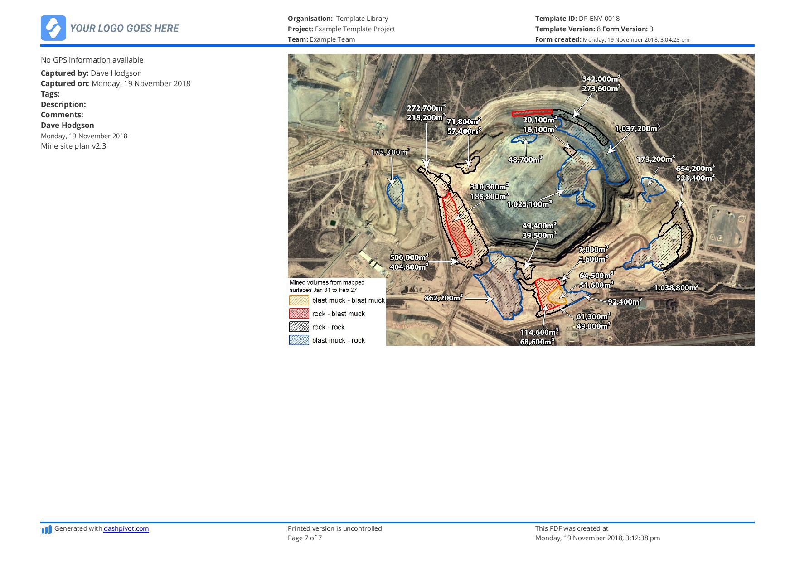Open the dashpivot.com hyperlink
Image resolution: width=795 pixels, height=562 pixels.
click(x=126, y=528)
